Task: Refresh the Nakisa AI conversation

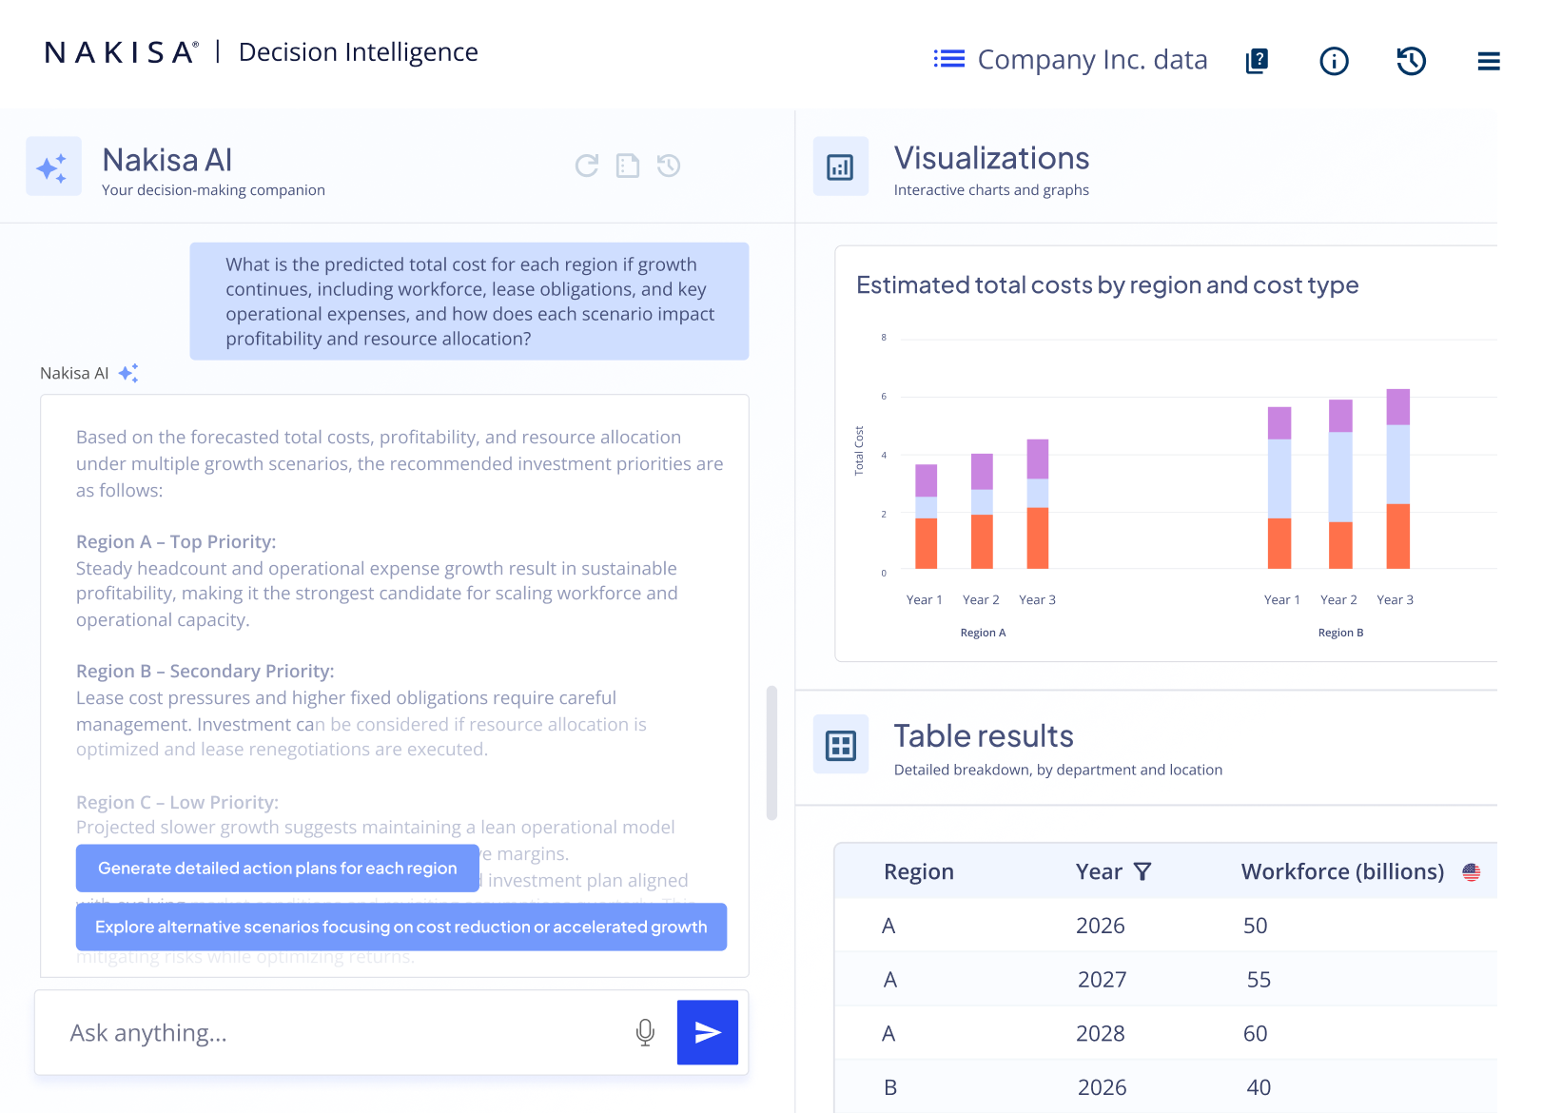Action: pyautogui.click(x=587, y=166)
